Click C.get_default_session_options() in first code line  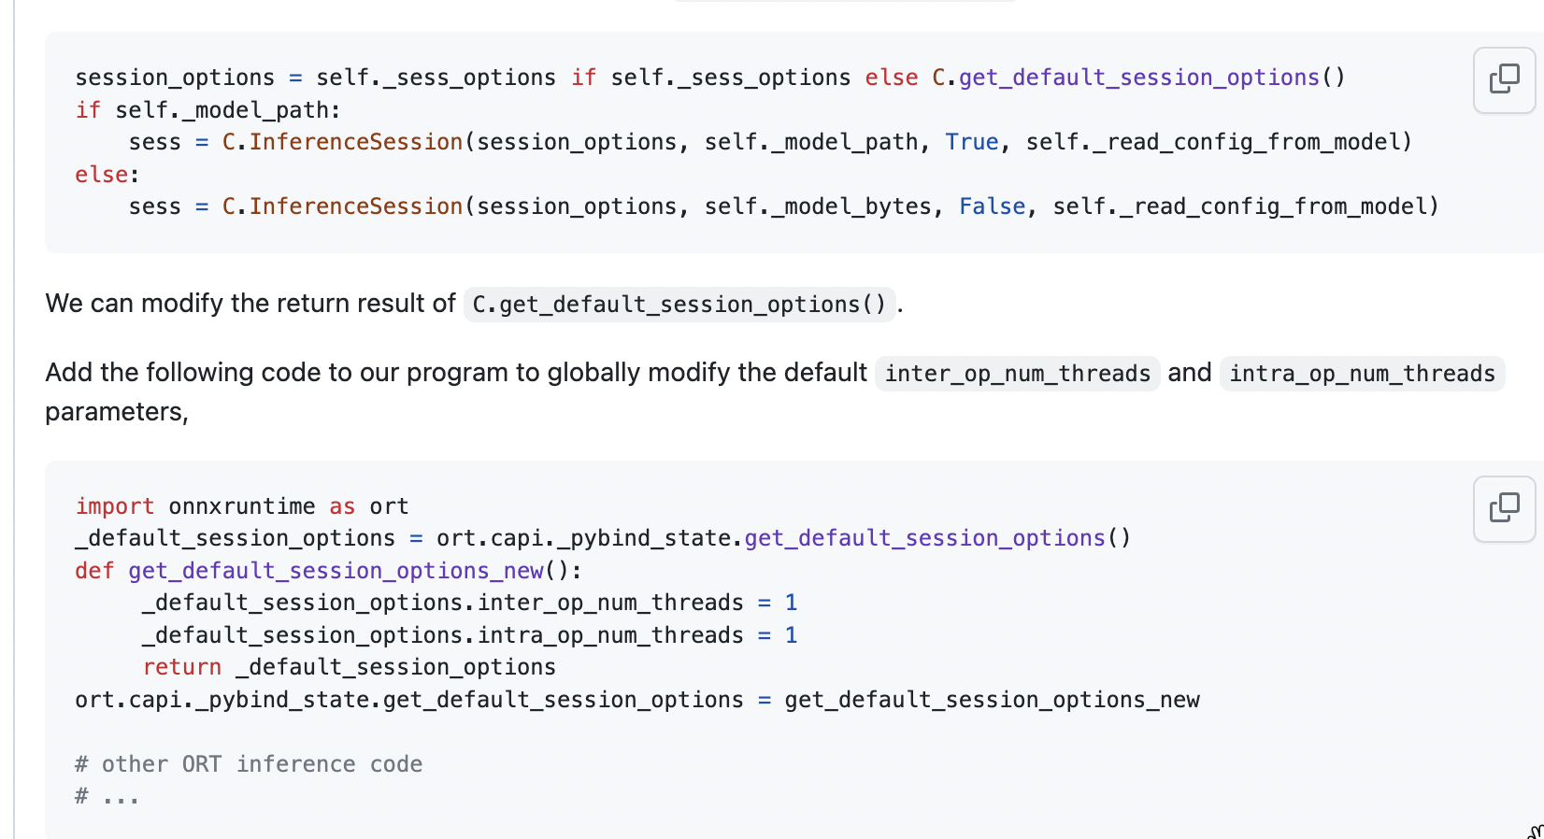(x=1138, y=78)
